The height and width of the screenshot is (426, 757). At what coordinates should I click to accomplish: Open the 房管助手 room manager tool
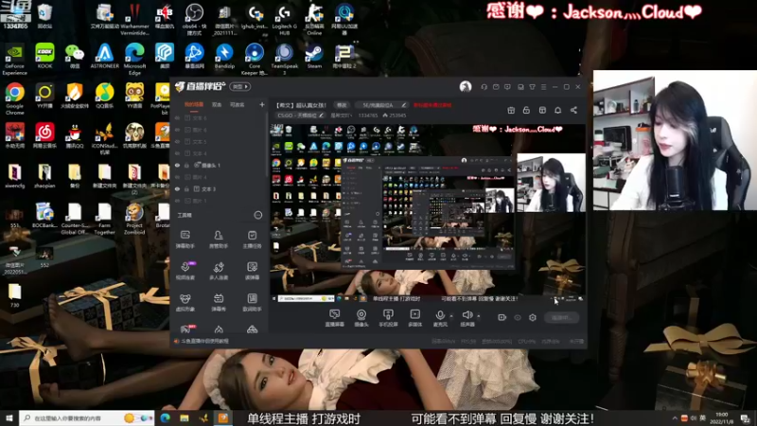pyautogui.click(x=219, y=240)
